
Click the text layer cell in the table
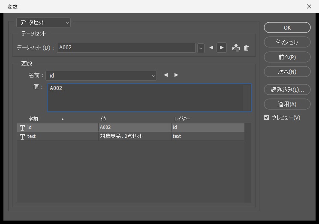[208, 136]
